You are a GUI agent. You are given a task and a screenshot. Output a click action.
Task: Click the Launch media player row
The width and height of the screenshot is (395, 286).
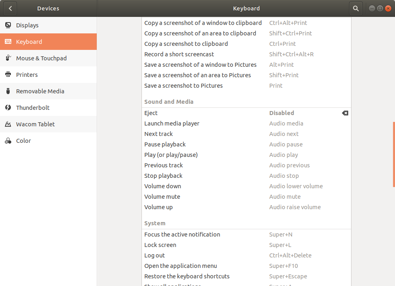tap(246, 123)
